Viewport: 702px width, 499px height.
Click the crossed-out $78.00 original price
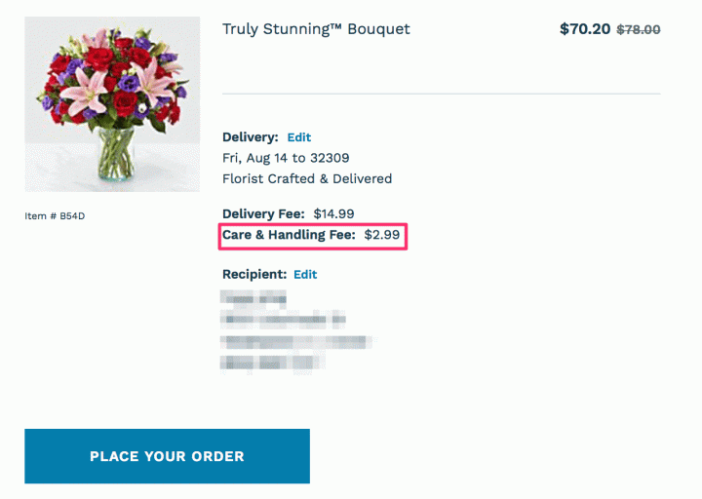pos(639,29)
